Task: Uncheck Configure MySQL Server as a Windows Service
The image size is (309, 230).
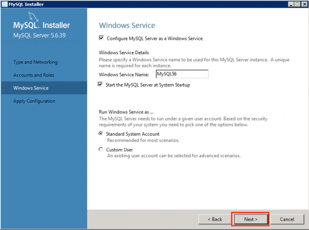Action: tap(101, 38)
